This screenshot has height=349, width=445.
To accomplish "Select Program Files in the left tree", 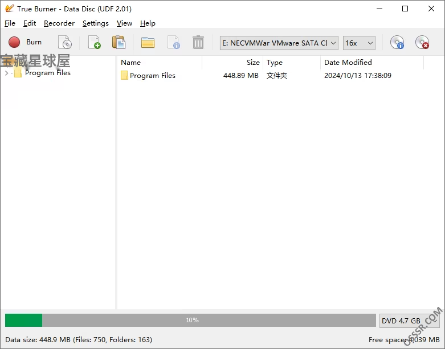I will coord(48,73).
